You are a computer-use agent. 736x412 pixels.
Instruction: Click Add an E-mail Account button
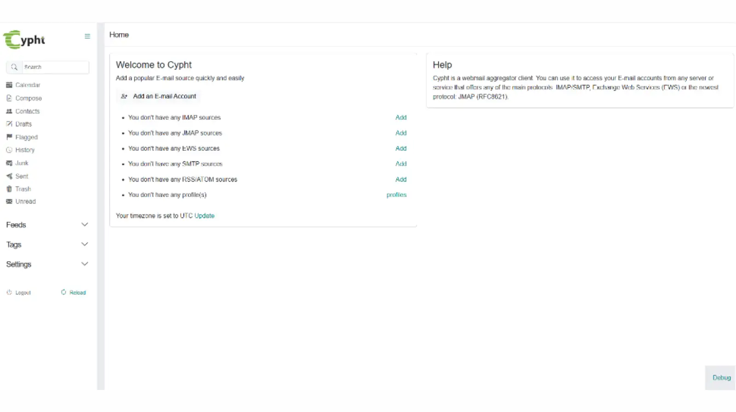(x=159, y=96)
